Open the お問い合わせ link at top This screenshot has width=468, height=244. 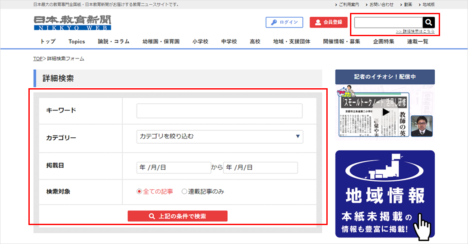tap(381, 4)
